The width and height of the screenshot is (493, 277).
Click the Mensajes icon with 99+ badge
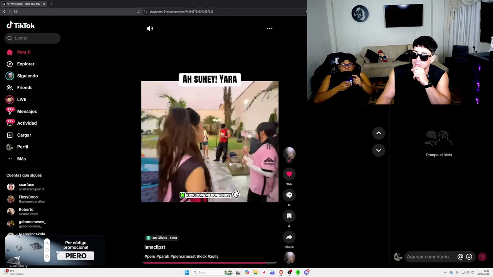point(10,111)
